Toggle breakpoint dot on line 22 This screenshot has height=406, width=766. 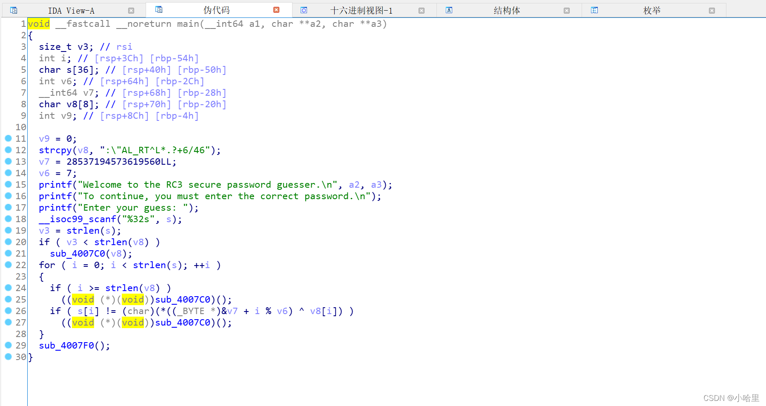pyautogui.click(x=8, y=264)
